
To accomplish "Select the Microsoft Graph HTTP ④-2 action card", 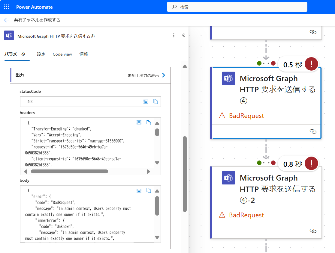I will (x=266, y=202).
